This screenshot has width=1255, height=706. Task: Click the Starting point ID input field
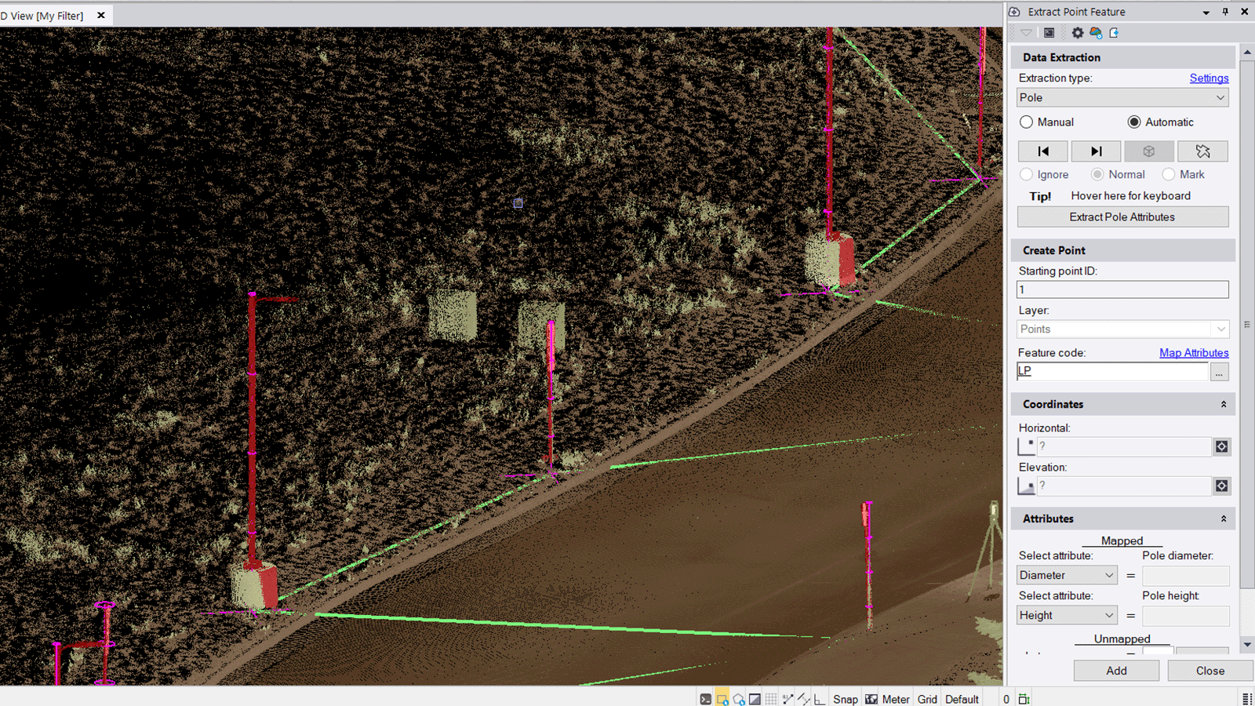tap(1122, 289)
